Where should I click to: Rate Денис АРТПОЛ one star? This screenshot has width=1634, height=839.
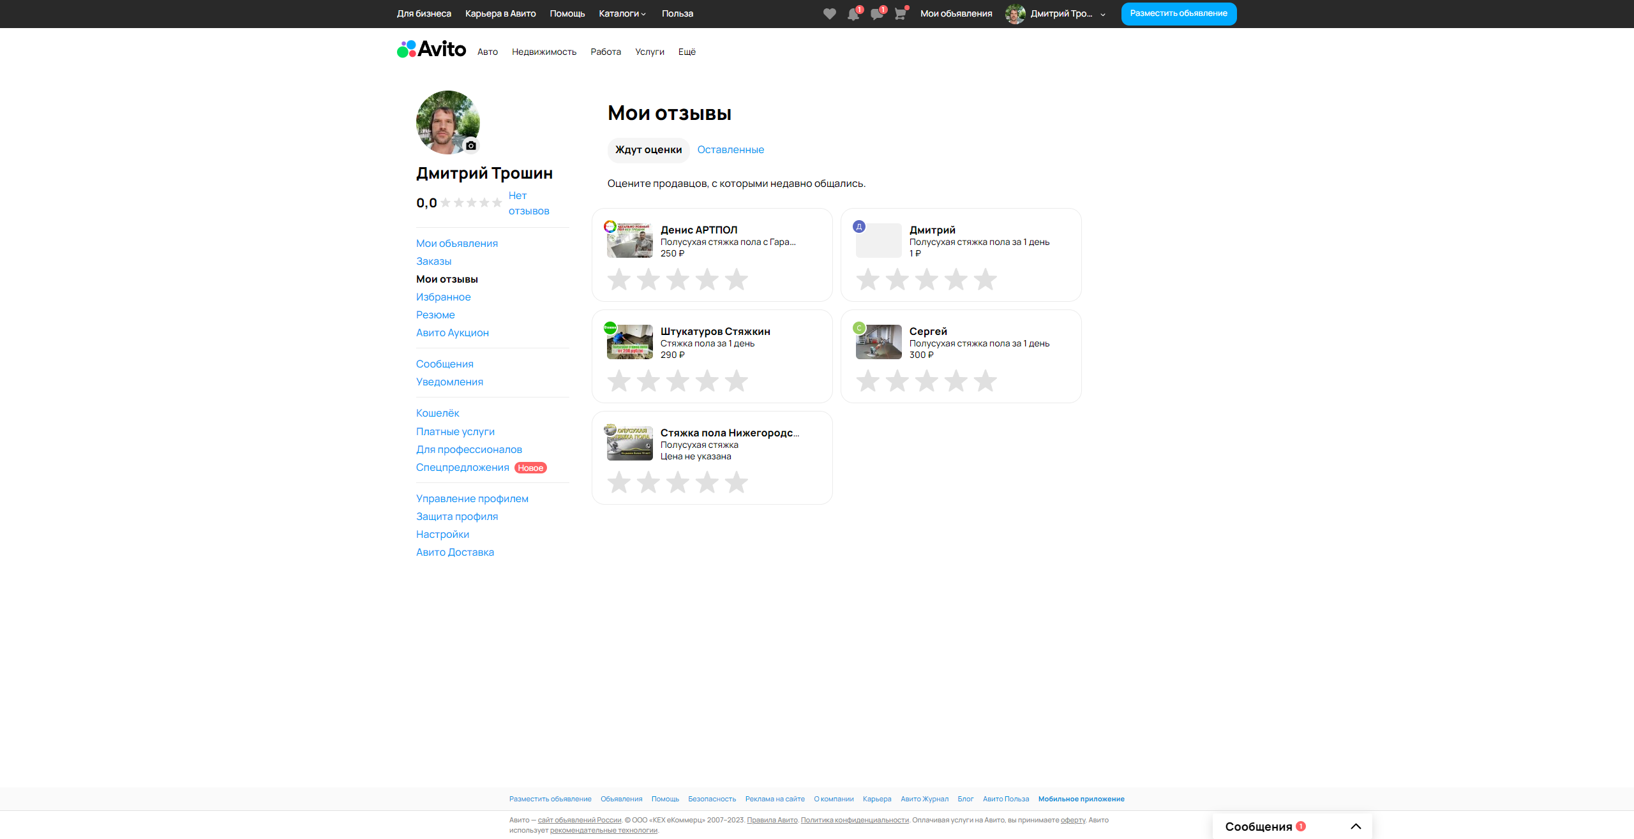(619, 279)
